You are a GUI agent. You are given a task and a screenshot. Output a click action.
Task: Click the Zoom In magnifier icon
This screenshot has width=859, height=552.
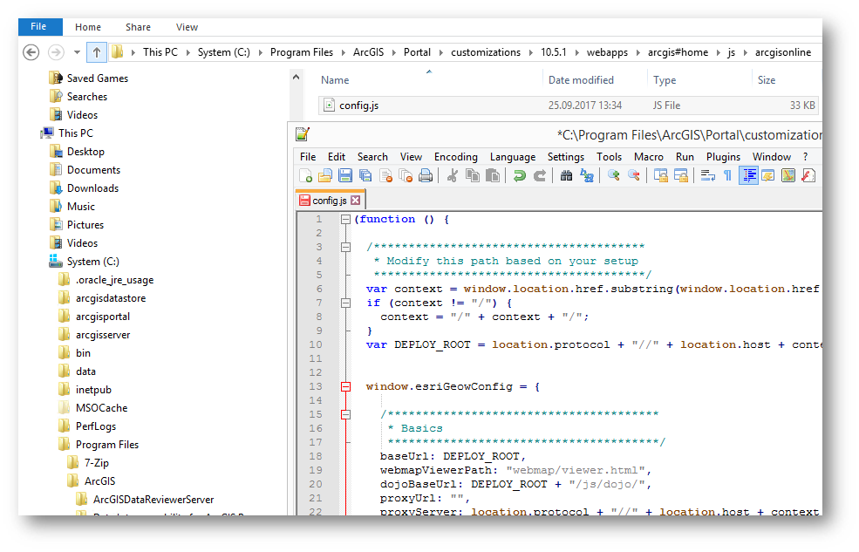614,175
